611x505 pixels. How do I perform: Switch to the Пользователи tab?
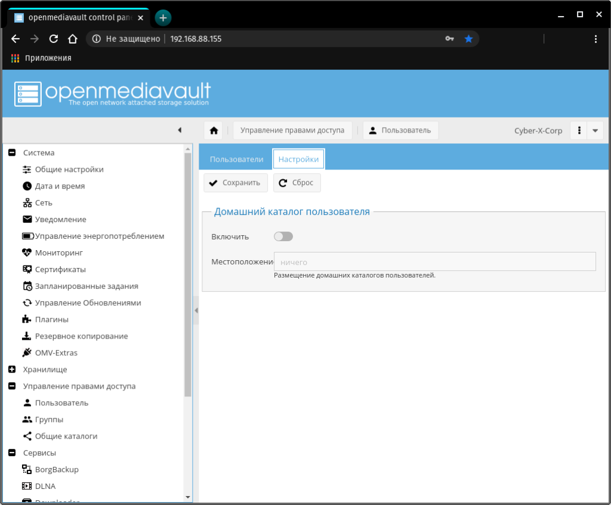(x=236, y=159)
